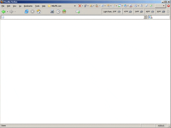
Task: Open the Light Rain current weather panel
Action: tap(112, 12)
